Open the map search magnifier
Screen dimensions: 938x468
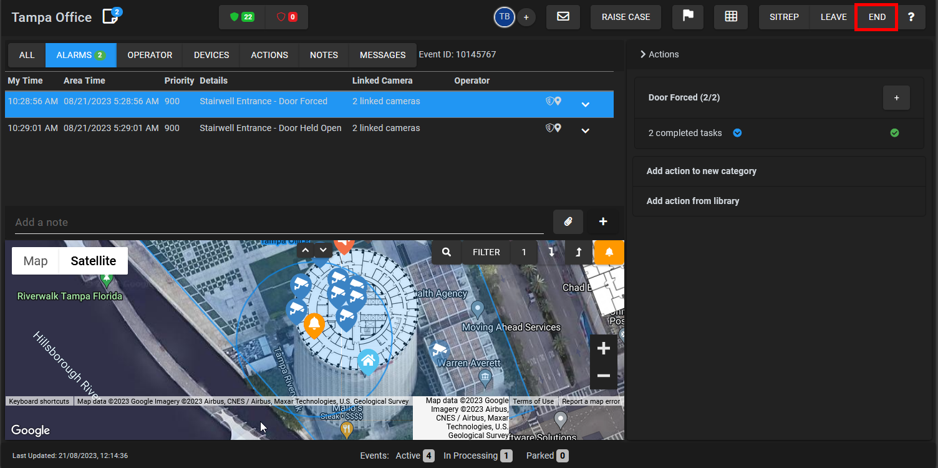[447, 252]
